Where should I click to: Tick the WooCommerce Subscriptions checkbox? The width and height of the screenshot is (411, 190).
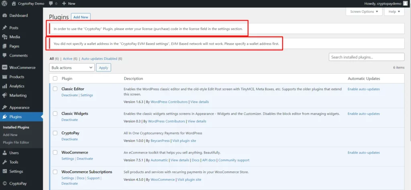coord(55,172)
